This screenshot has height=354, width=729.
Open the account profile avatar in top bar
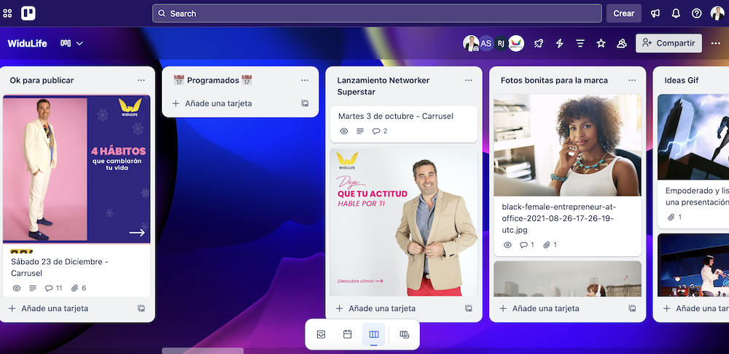(717, 14)
